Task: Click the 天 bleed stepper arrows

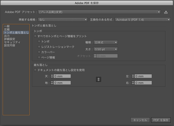Action: pyautogui.click(x=52, y=76)
